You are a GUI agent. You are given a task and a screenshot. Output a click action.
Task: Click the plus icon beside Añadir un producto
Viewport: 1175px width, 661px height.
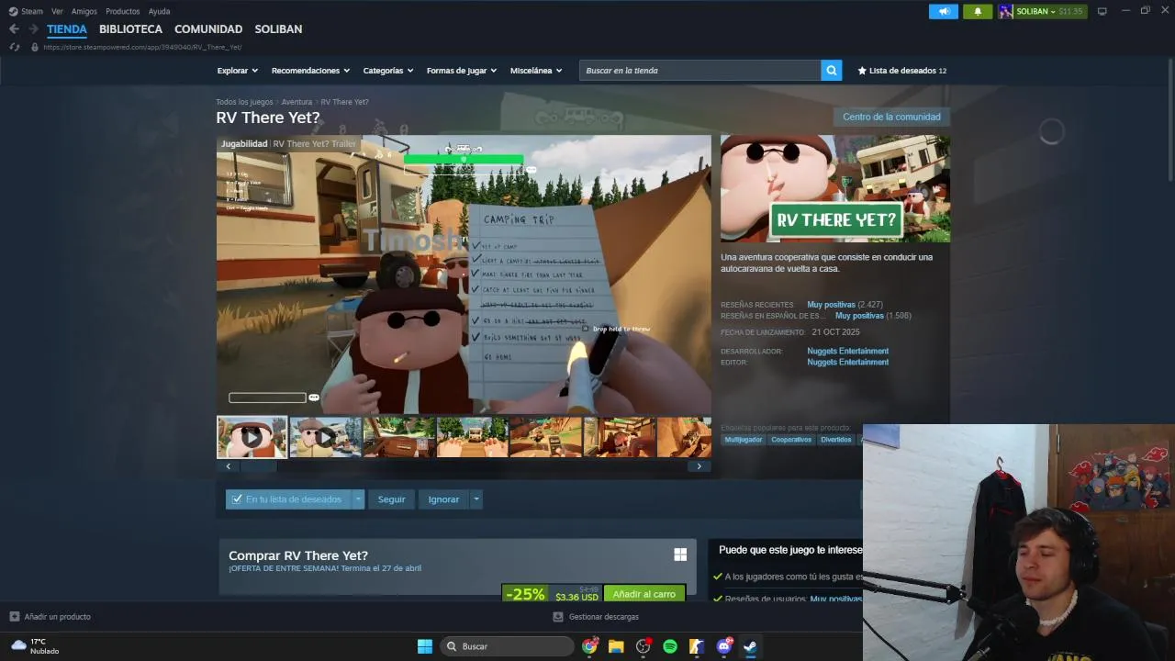point(14,617)
